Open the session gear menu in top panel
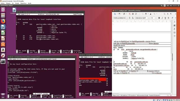This screenshot has height=101, width=180. (179, 6)
